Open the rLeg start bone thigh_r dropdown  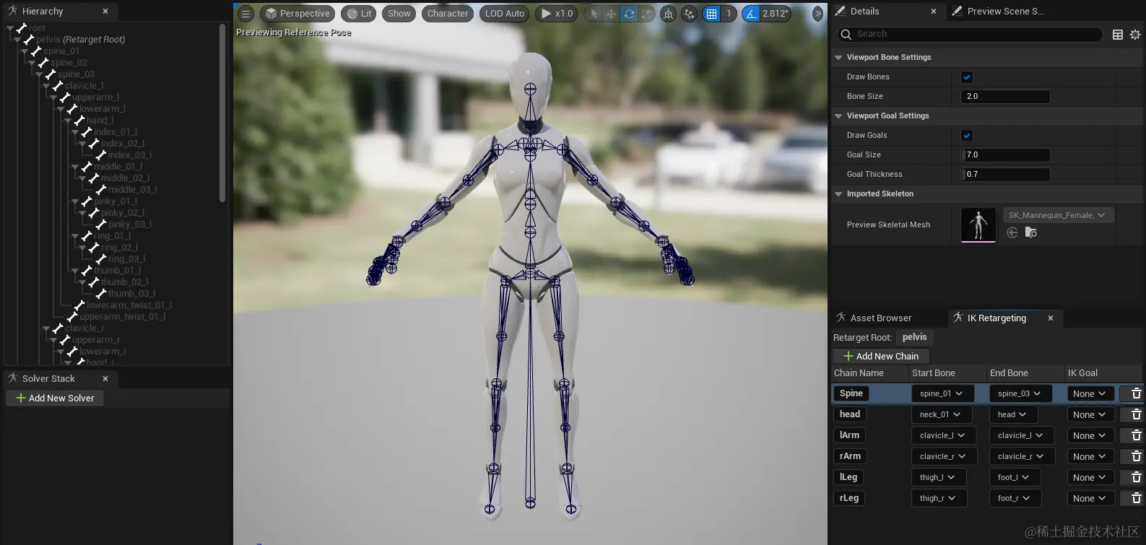[938, 498]
